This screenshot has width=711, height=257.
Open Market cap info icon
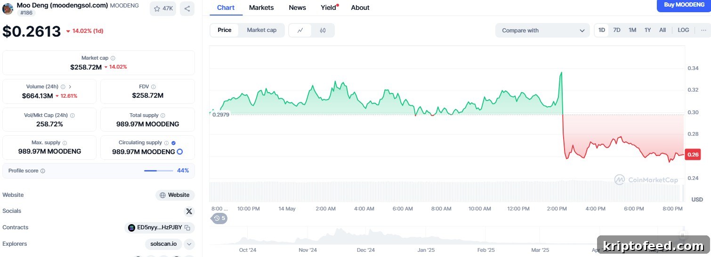click(113, 58)
